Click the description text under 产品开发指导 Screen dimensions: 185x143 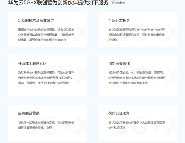coord(136,35)
